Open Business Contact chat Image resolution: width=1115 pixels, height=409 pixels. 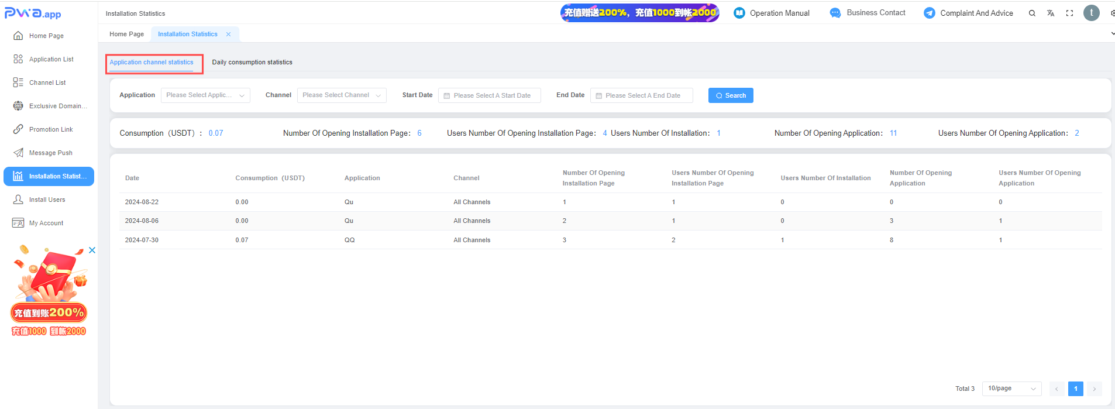[x=868, y=13]
